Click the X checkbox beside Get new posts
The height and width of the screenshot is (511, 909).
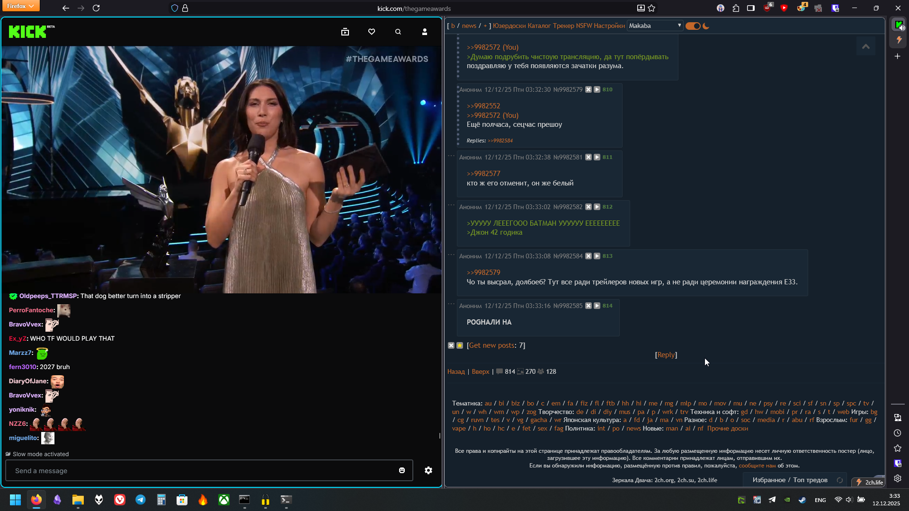tap(451, 345)
